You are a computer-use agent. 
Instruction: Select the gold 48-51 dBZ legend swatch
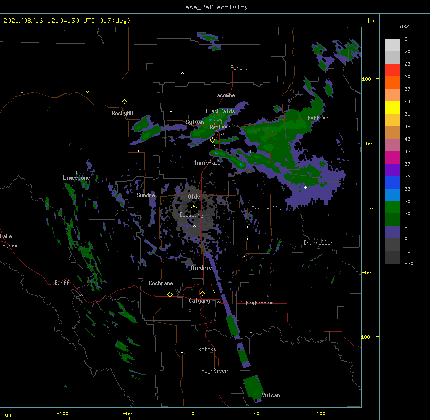[x=392, y=120]
